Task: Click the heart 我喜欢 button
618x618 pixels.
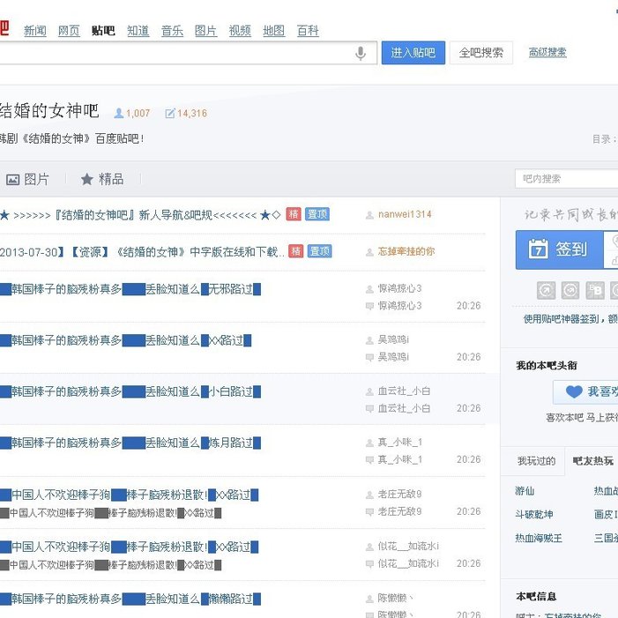Action: 585,391
